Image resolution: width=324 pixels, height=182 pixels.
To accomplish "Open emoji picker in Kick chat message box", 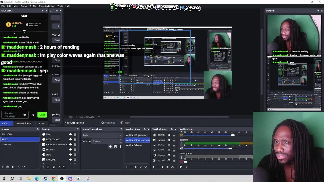I will [x=25, y=115].
